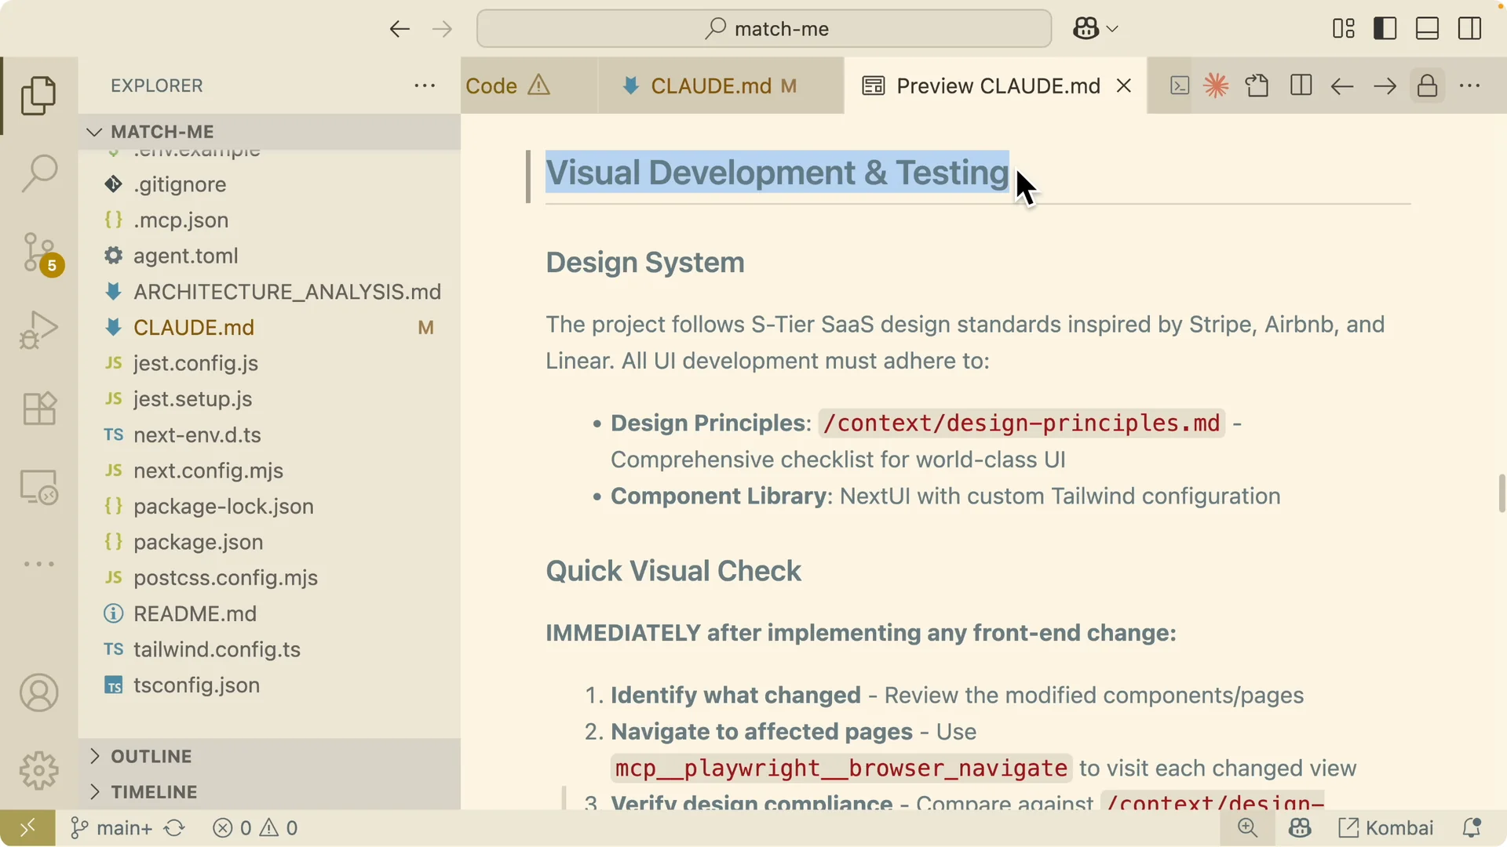
Task: Split the editor to the right
Action: click(1301, 85)
